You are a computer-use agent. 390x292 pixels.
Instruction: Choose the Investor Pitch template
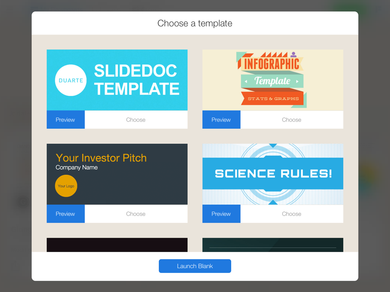click(x=136, y=214)
